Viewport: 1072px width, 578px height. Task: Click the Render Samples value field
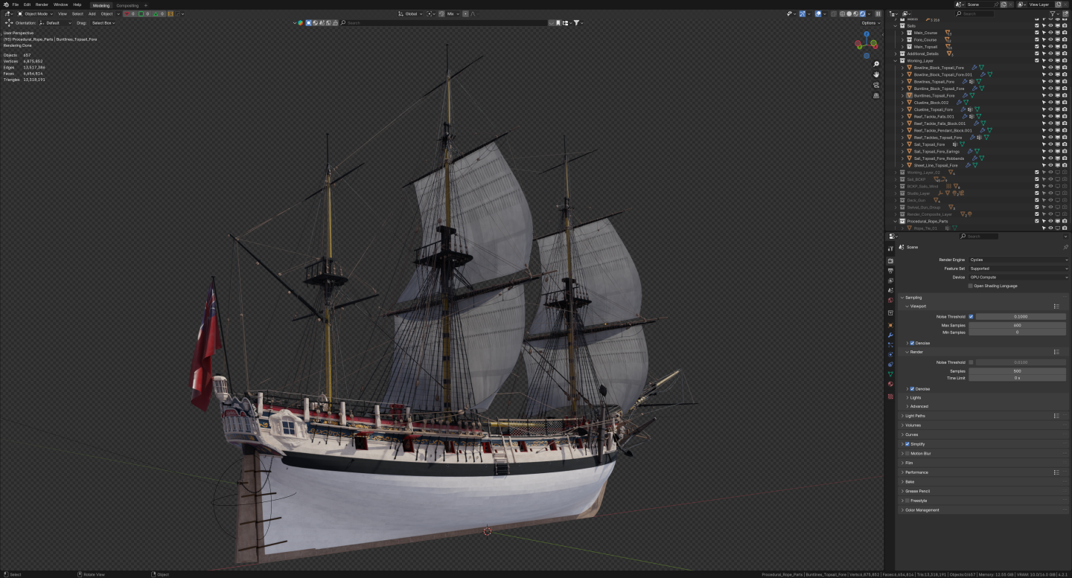pyautogui.click(x=1017, y=370)
